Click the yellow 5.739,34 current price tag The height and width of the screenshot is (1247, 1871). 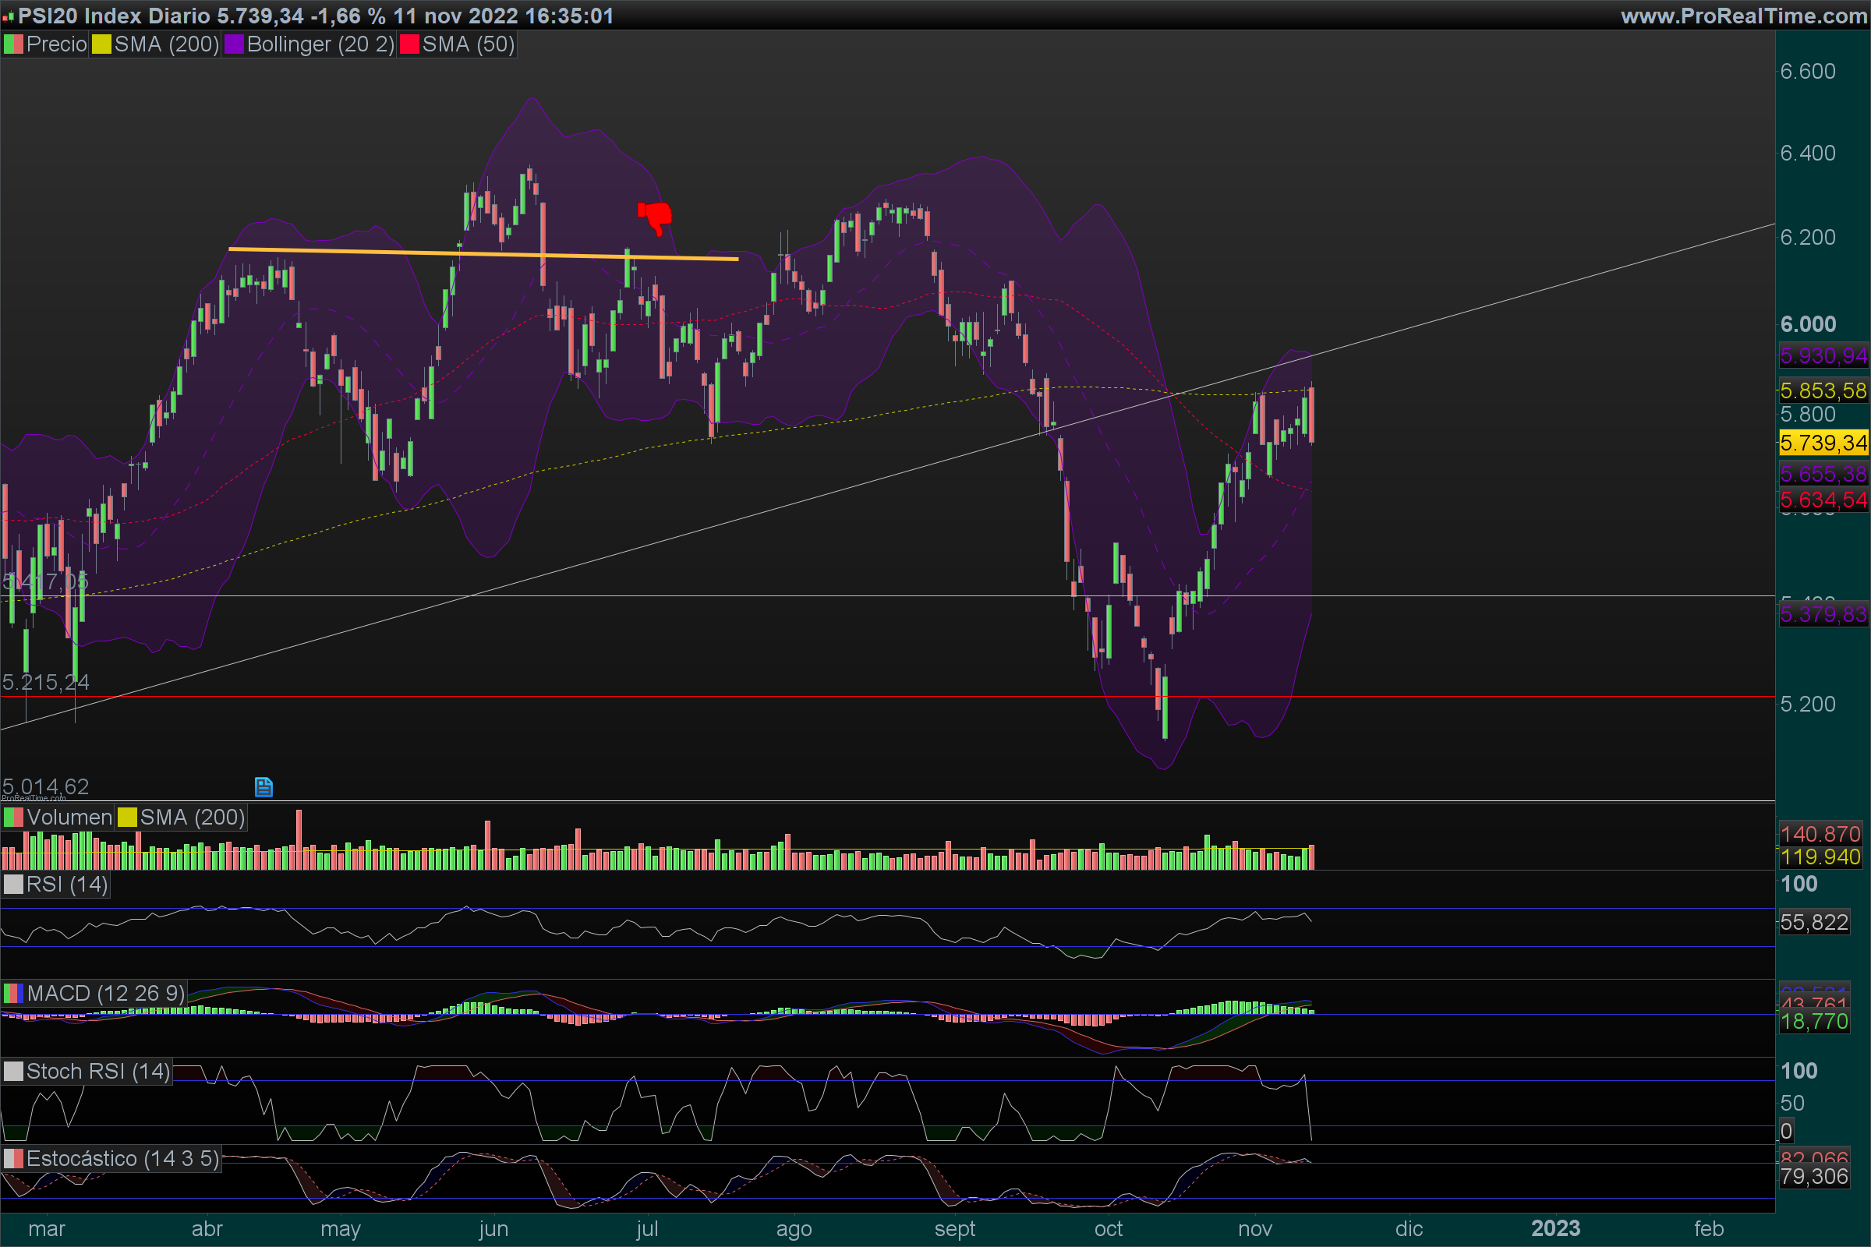(1823, 443)
